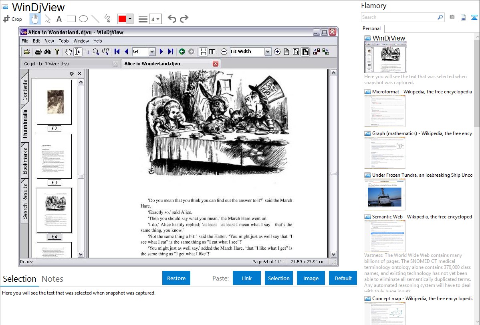The height and width of the screenshot is (325, 480).
Task: Toggle the zoom to rectangle tool
Action: (x=105, y=51)
